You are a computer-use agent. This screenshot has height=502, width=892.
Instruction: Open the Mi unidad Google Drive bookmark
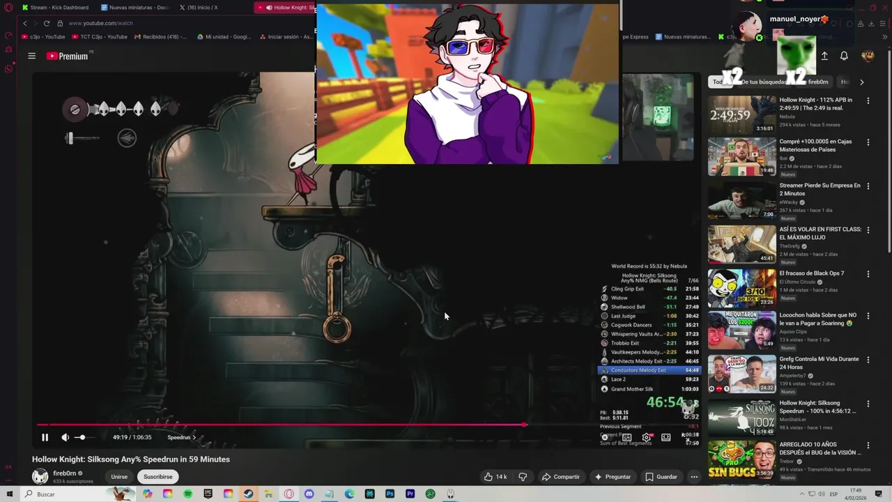tap(224, 37)
